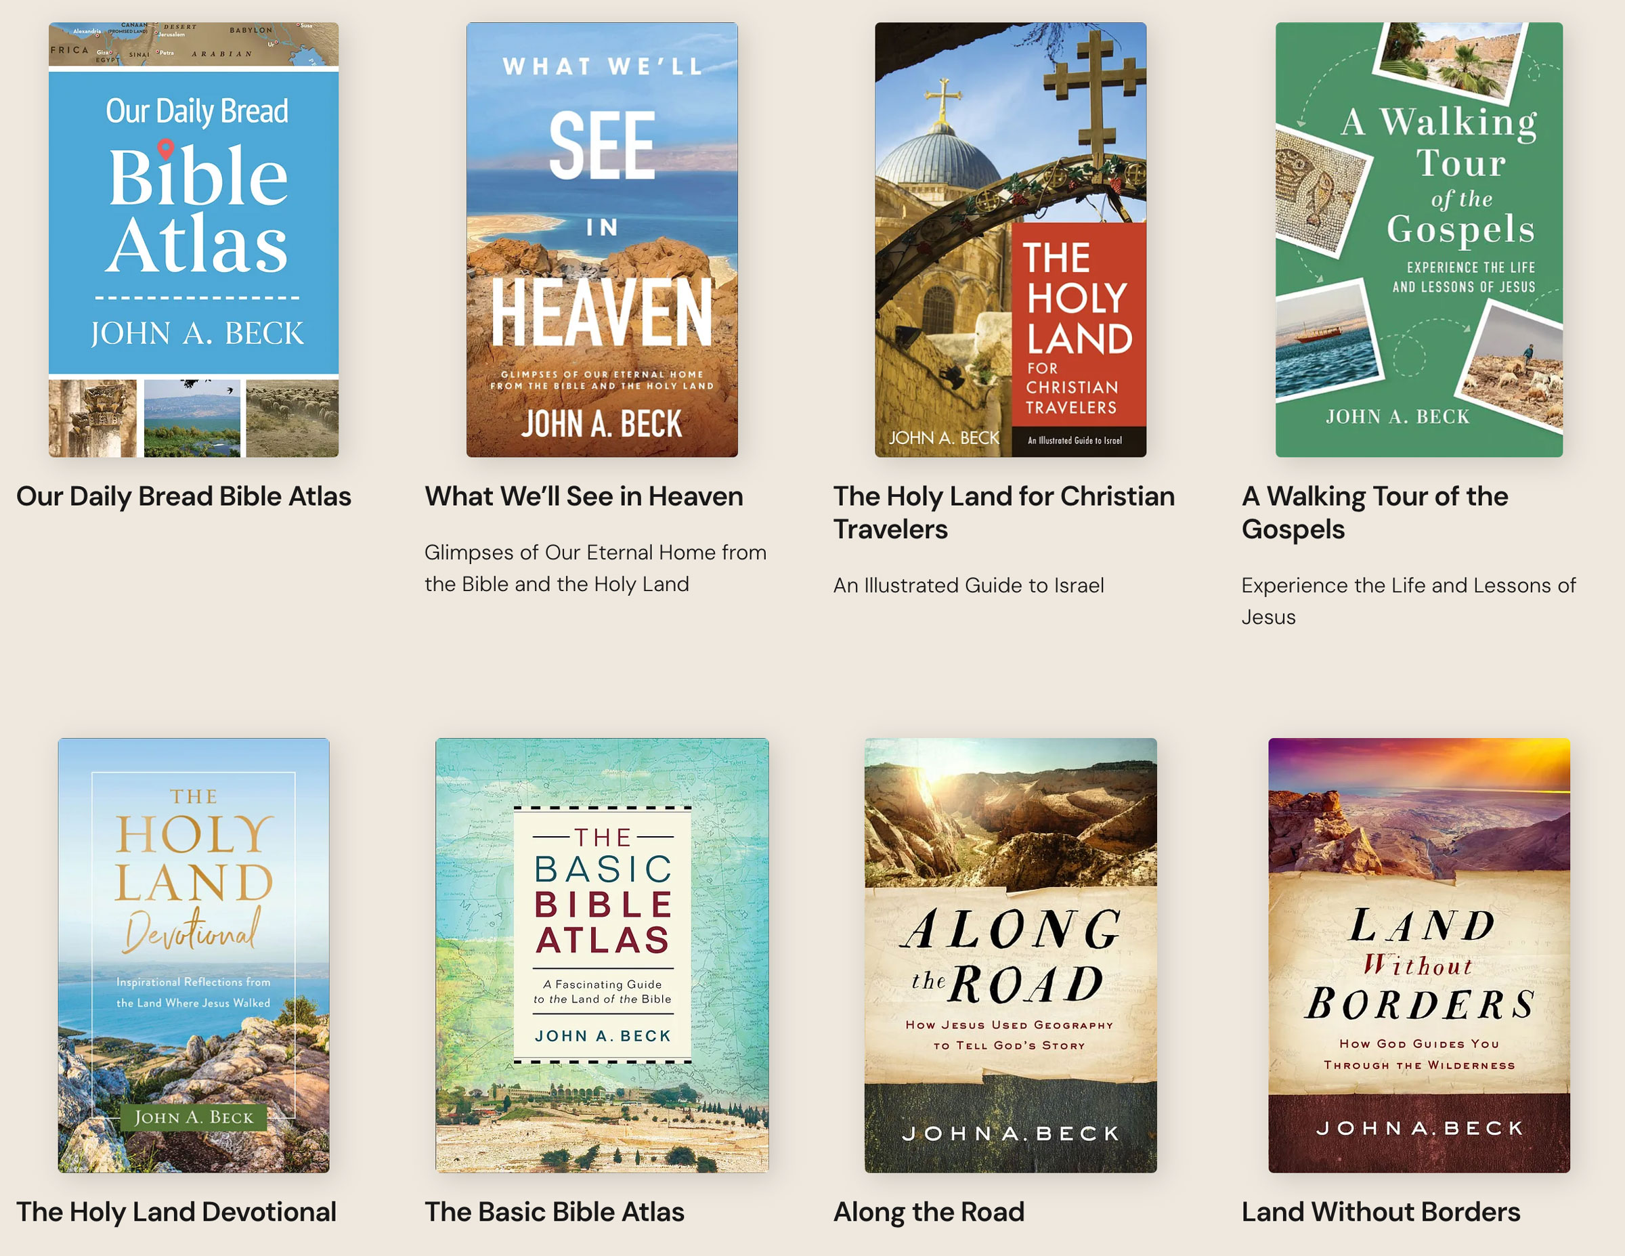Click the Our Daily Bread Bible Atlas title
The height and width of the screenshot is (1256, 1625).
[183, 496]
